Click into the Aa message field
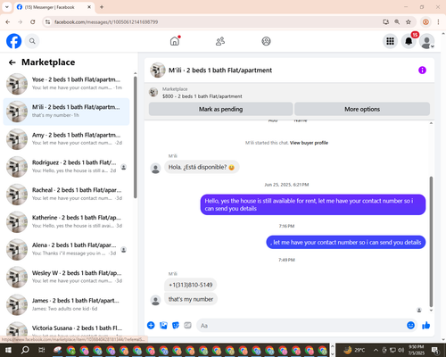 click(x=301, y=326)
